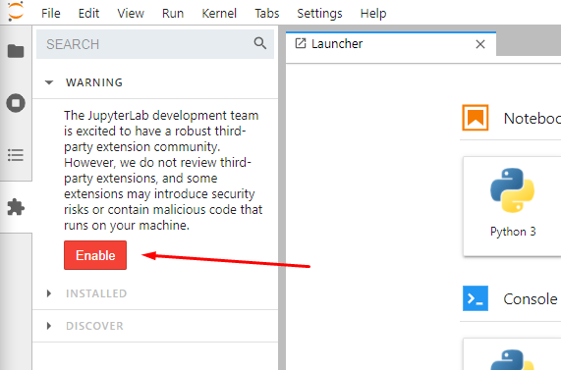Click the search magnifier icon
The width and height of the screenshot is (561, 370).
click(260, 43)
